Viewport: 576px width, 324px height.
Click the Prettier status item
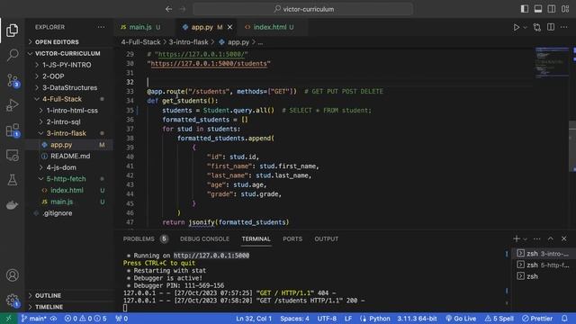tap(537, 319)
